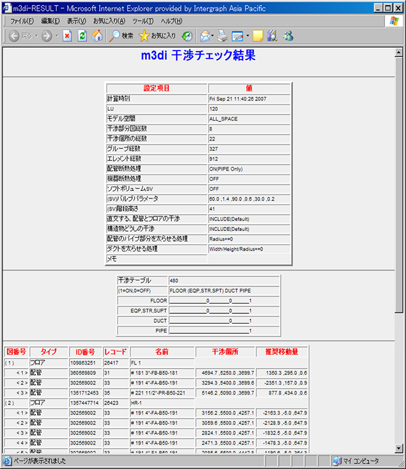Open the ファイル(F) menu
This screenshot has height=469, width=406.
(21, 21)
